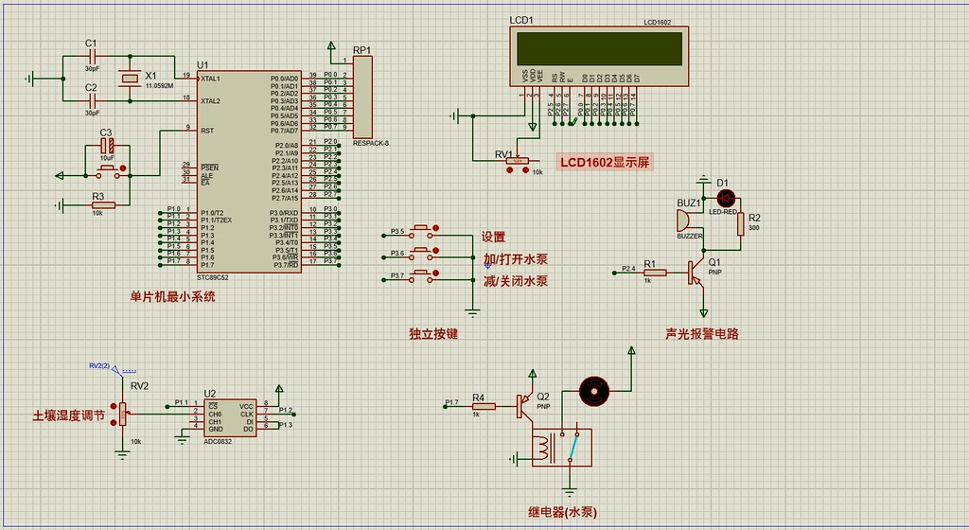The width and height of the screenshot is (969, 530).
Task: Select the Q2 PNP transistor
Action: pyautogui.click(x=522, y=406)
